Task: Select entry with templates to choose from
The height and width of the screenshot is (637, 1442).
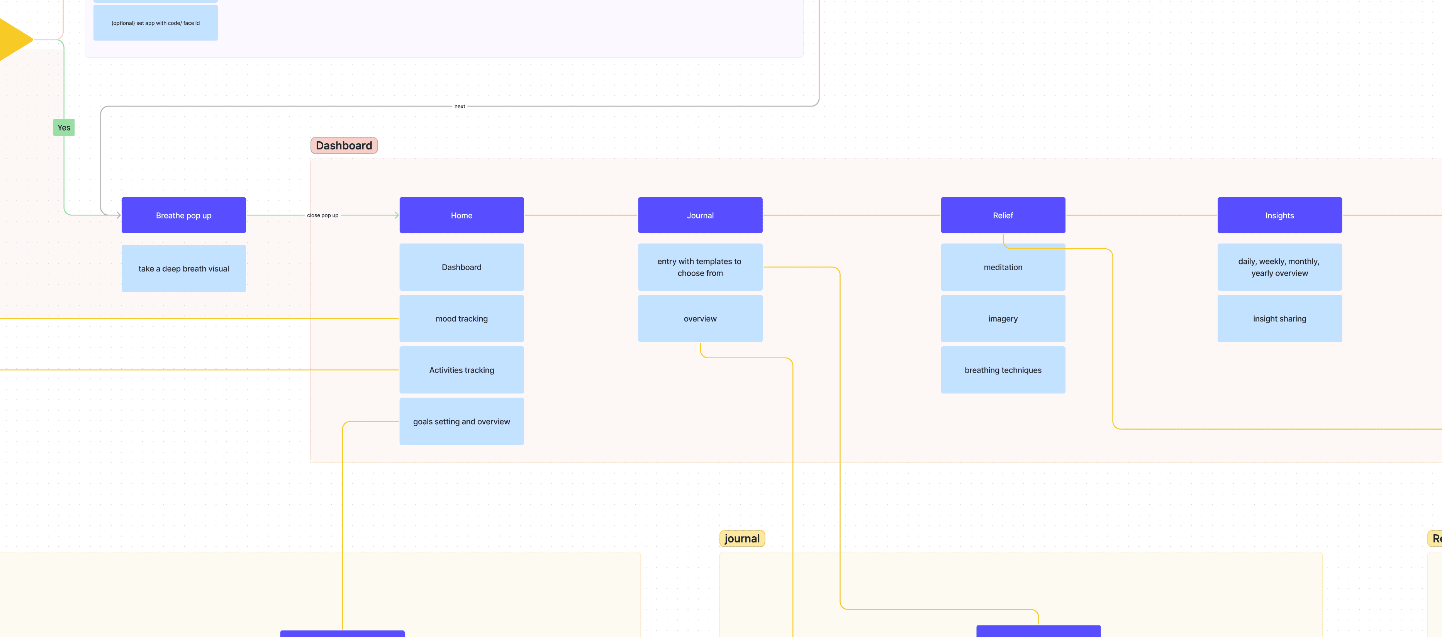Action: (700, 267)
